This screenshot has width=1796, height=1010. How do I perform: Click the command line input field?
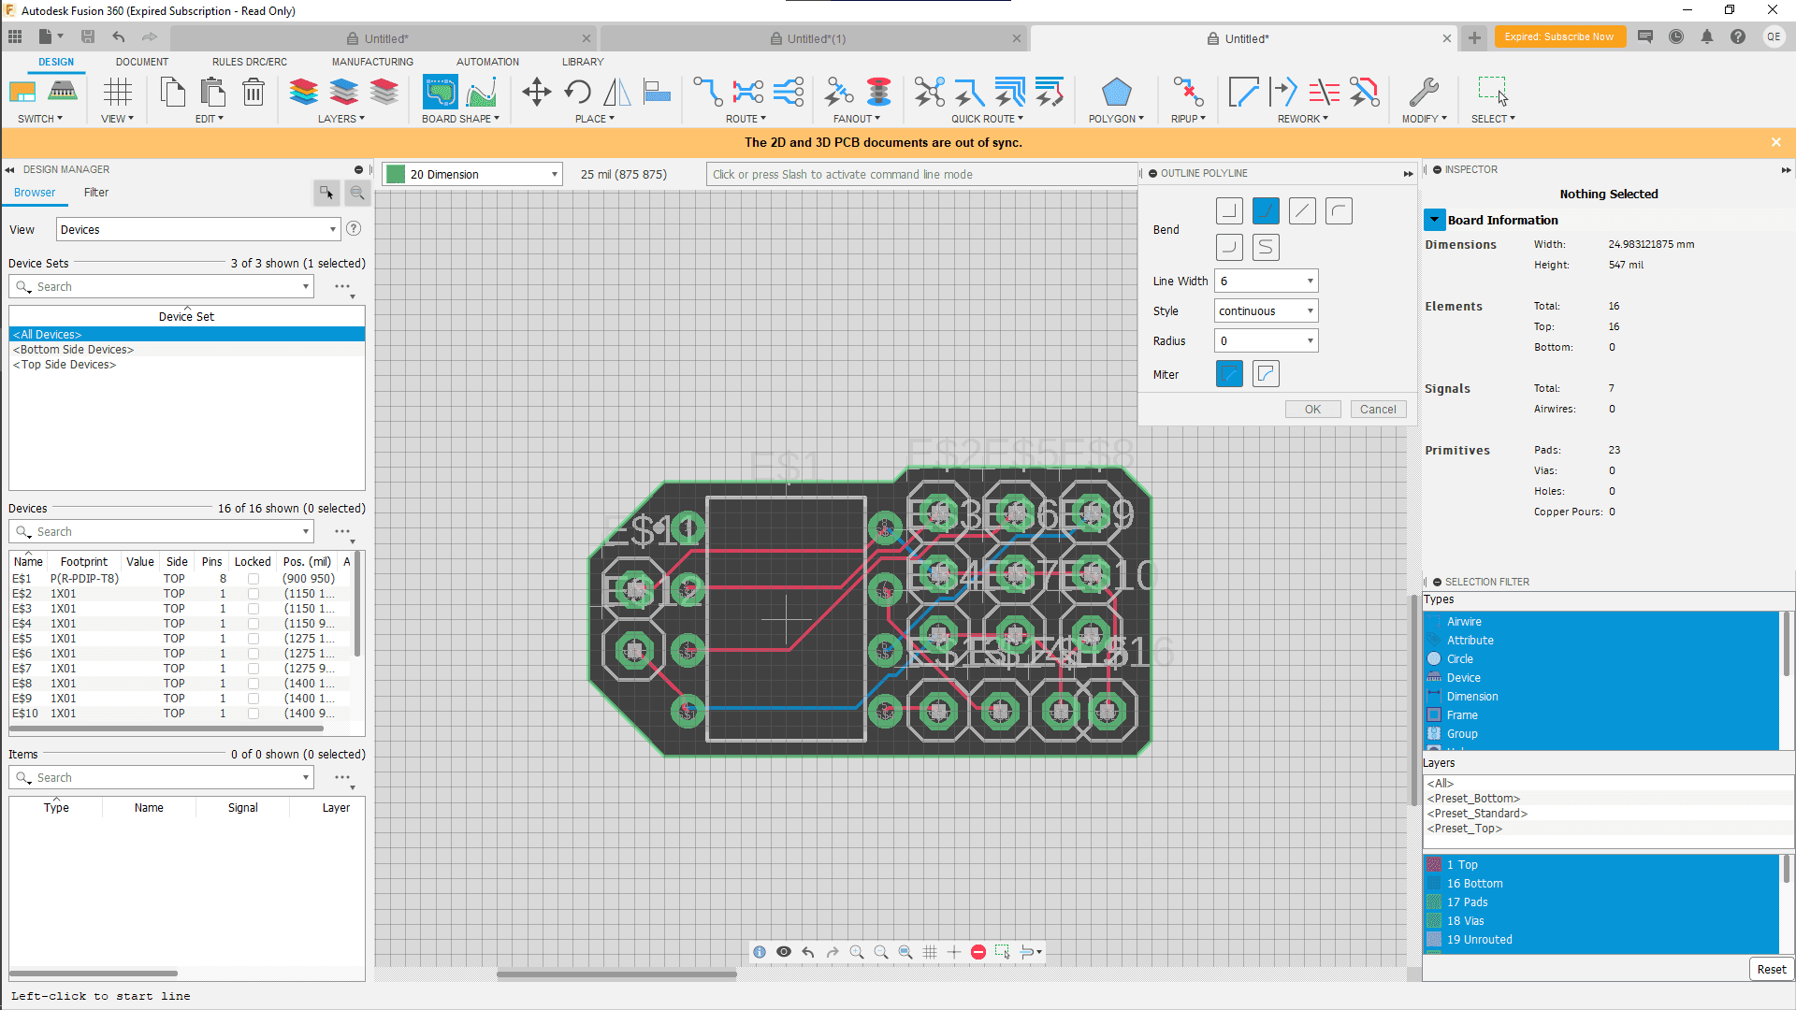click(x=921, y=174)
